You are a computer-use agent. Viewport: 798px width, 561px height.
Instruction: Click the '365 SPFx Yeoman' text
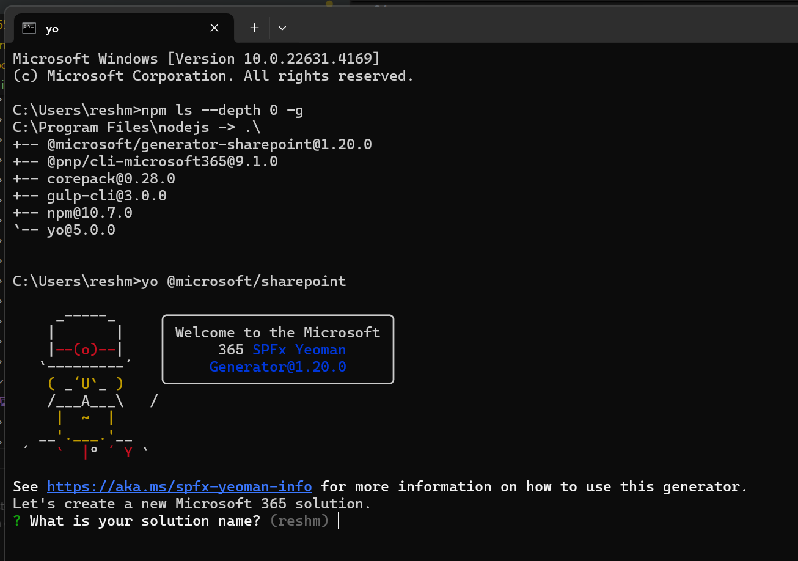pos(282,350)
